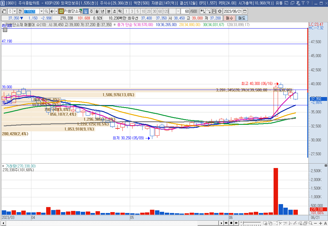Select second 초 period toggle
328x226 pixels.
tap(114, 11)
